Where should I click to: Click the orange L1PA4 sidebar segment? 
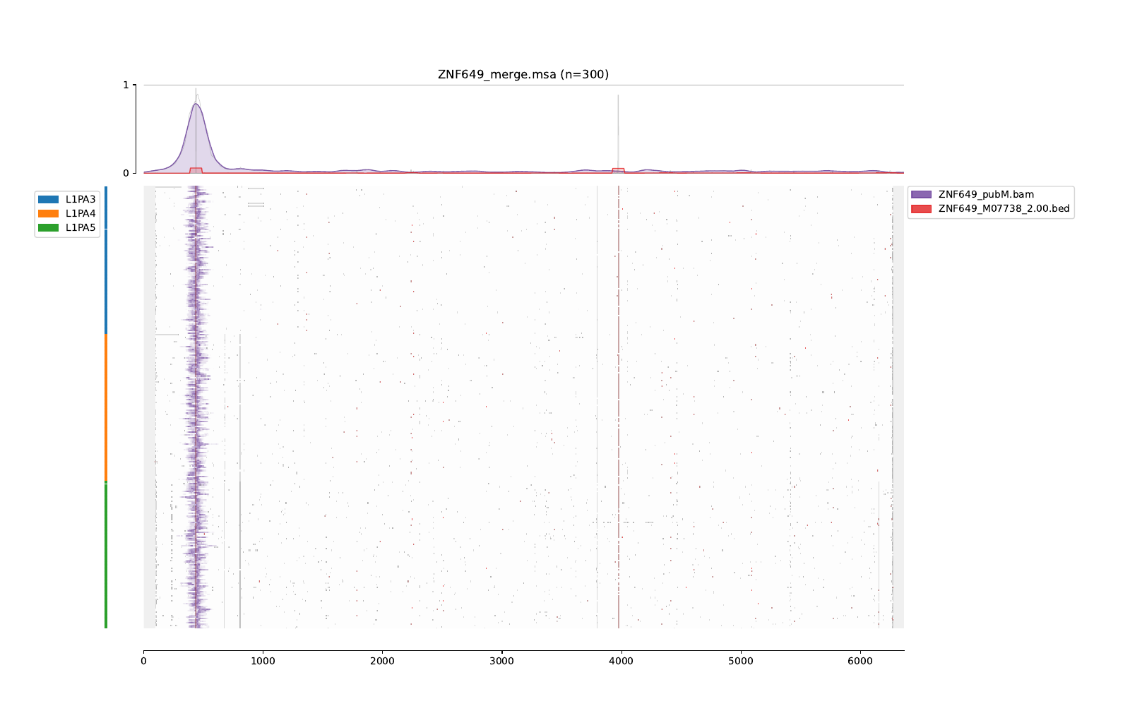pyautogui.click(x=106, y=408)
